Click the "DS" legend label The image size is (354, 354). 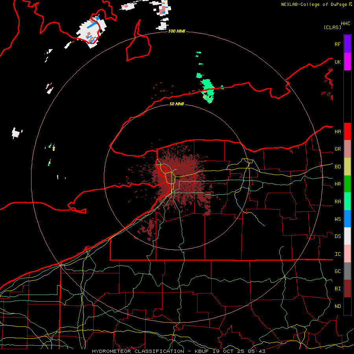(x=337, y=236)
